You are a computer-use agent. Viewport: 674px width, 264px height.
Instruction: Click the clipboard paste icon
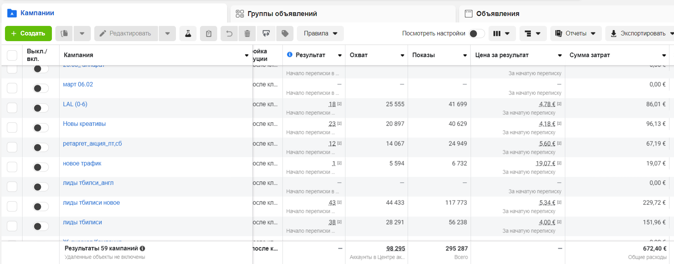pos(208,34)
